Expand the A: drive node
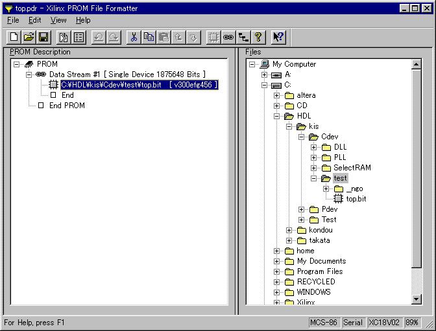The image size is (436, 331). pos(265,74)
